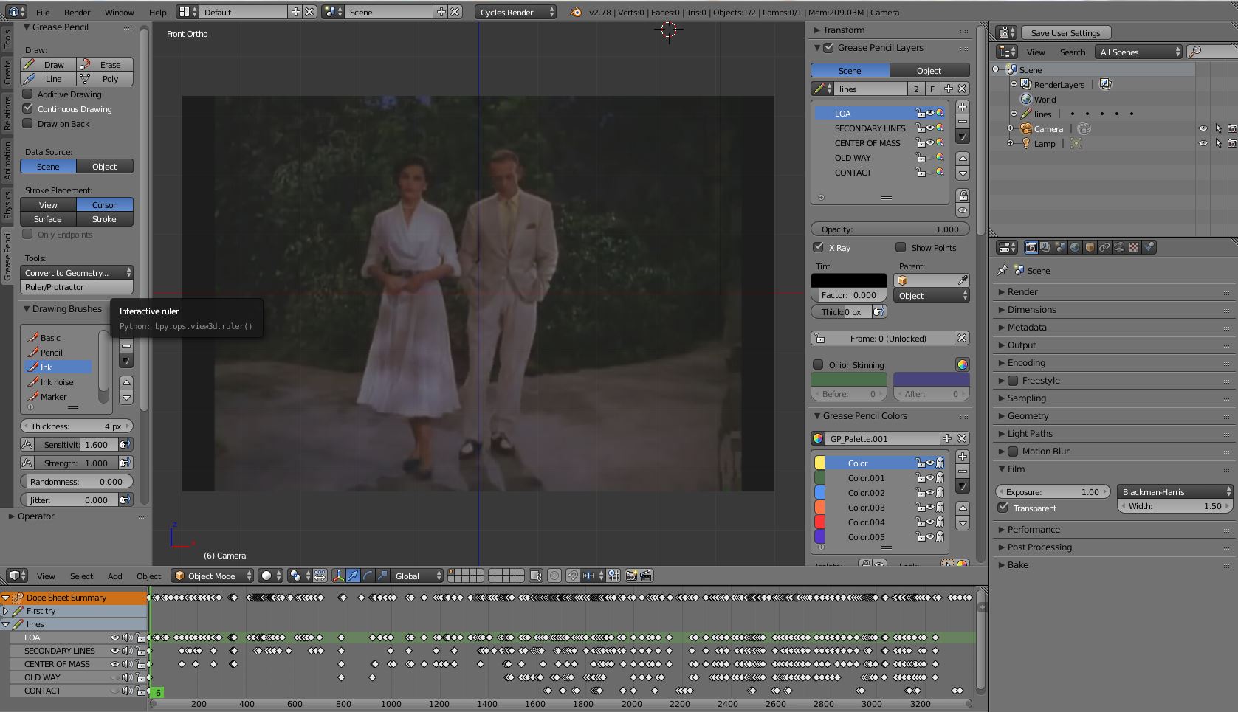Disable Continuous Drawing checkbox
This screenshot has height=712, width=1238.
pyautogui.click(x=28, y=108)
